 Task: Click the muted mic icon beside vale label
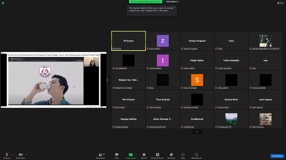[250, 68]
